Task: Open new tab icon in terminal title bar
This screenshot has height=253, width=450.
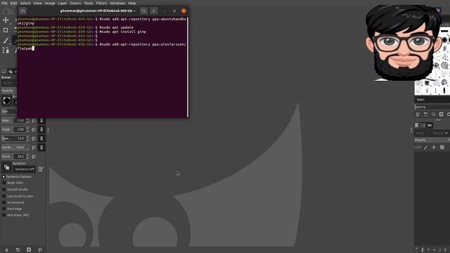Action: [23, 11]
